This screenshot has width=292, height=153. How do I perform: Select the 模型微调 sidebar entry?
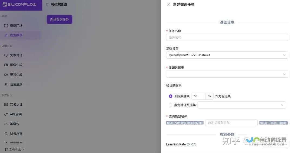[21, 35]
